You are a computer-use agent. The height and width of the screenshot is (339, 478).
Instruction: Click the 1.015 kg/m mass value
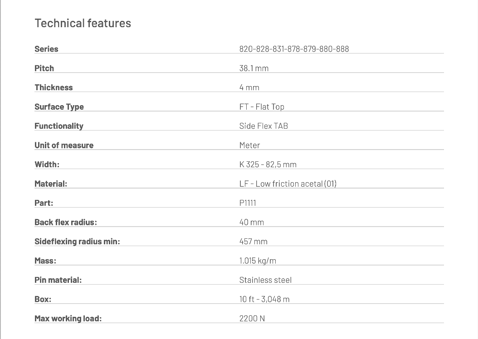click(x=258, y=261)
